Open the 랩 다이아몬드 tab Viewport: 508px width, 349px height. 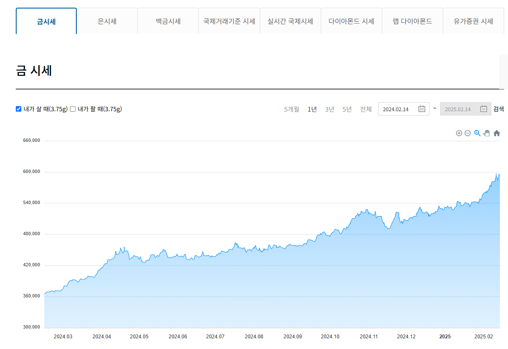(x=412, y=21)
